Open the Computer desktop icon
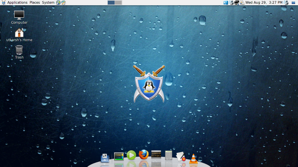This screenshot has width=298, height=167. click(19, 15)
